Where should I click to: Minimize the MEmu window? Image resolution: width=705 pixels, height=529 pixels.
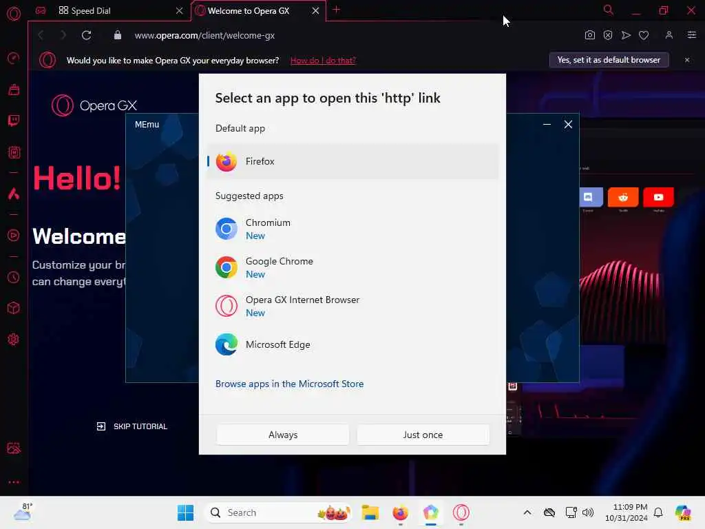[x=547, y=124]
